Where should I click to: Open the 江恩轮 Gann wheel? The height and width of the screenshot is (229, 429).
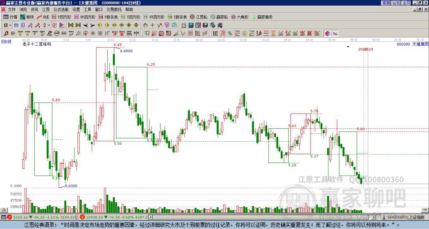199,17
